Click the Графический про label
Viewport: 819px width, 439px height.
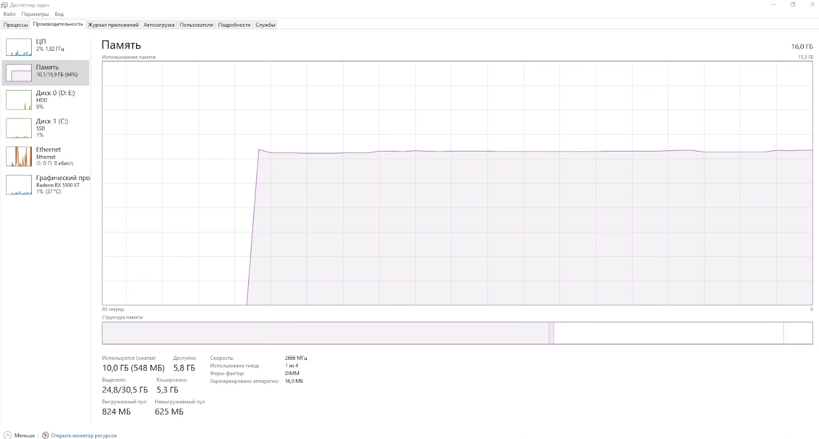tap(63, 178)
